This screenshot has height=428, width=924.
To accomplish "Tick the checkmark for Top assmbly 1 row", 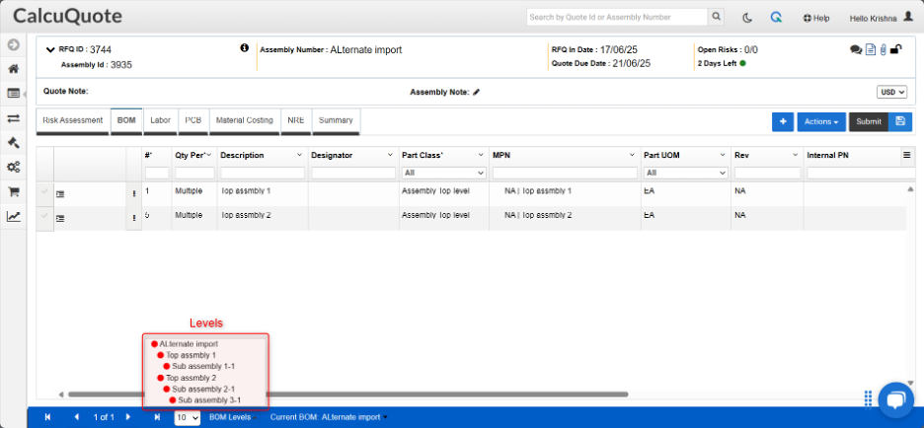I will click(44, 191).
